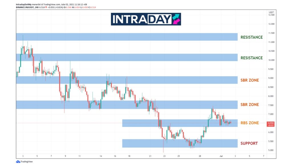The width and height of the screenshot is (292, 167).
Task: Click the USDT currency label on price axis
Action: (x=271, y=12)
